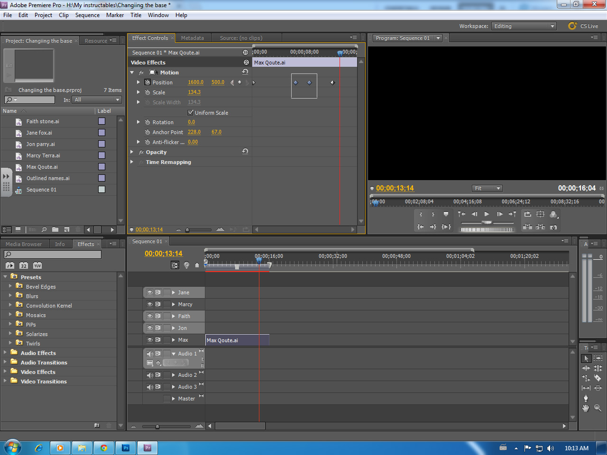This screenshot has width=607, height=455.
Task: Select the Slip tool
Action: 586,388
